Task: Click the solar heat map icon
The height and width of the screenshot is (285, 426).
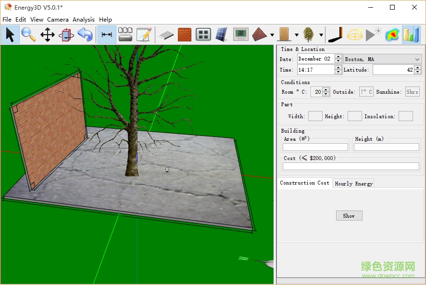Action: 392,35
